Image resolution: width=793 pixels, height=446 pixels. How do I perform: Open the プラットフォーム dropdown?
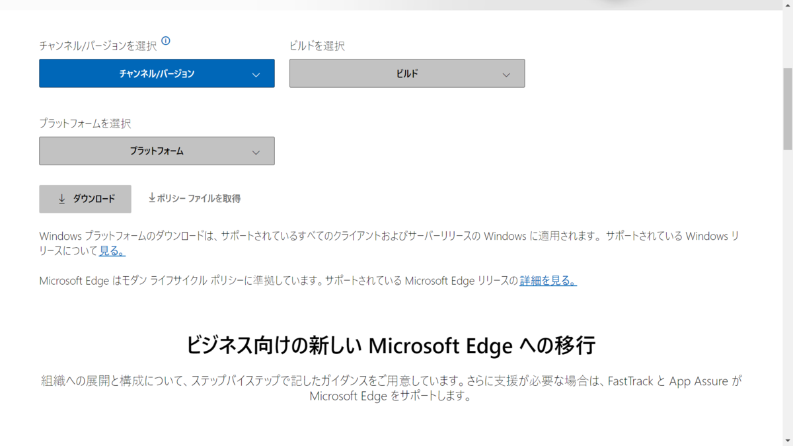click(157, 151)
